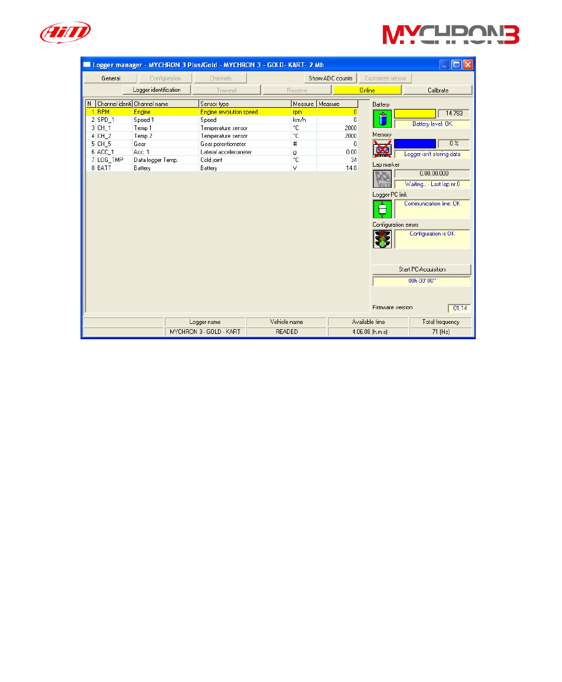The height and width of the screenshot is (682, 562).
Task: Click the 00h 00' 00'' acquisition timer field
Action: 422,281
